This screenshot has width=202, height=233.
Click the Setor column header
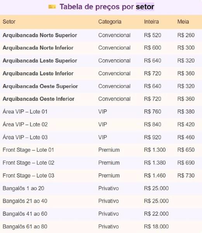click(x=9, y=22)
